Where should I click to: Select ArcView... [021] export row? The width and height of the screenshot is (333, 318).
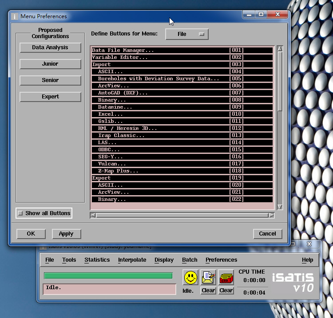pos(182,192)
